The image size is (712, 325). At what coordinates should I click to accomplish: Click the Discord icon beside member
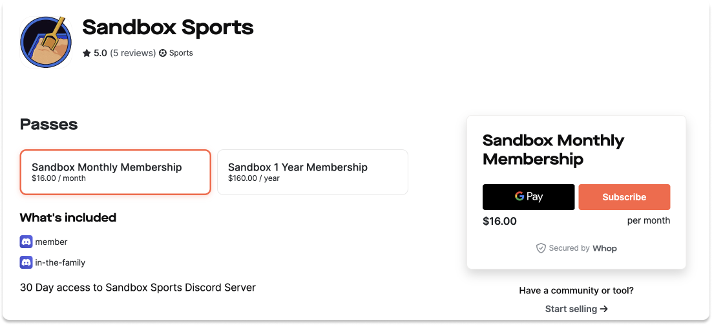[x=26, y=242]
